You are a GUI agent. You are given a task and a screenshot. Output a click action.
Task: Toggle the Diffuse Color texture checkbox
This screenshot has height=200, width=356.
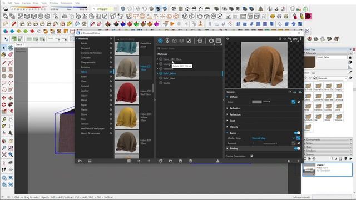pos(299,102)
